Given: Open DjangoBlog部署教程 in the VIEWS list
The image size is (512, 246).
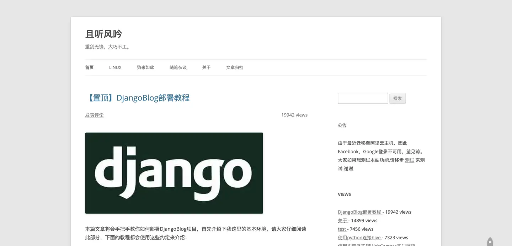Looking at the screenshot, I should click(x=359, y=212).
